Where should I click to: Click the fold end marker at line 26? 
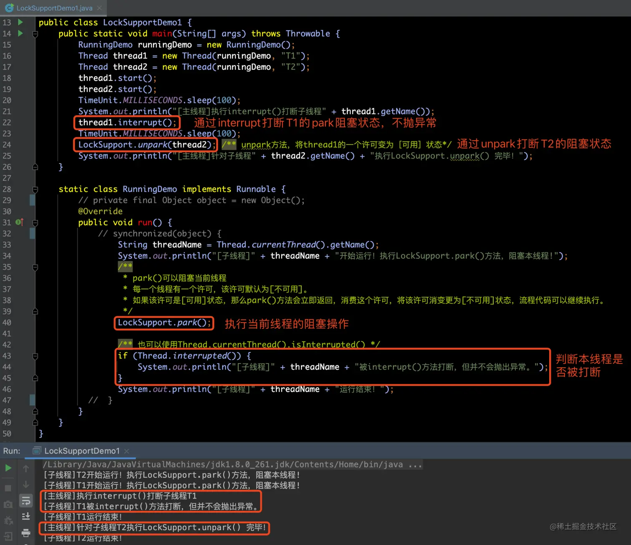pos(35,167)
